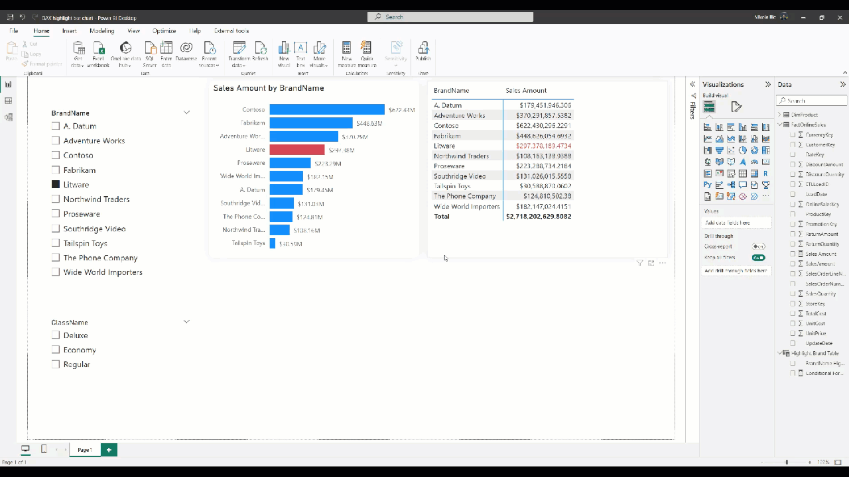This screenshot has width=849, height=477.
Task: Refresh the data queries
Action: 260,52
